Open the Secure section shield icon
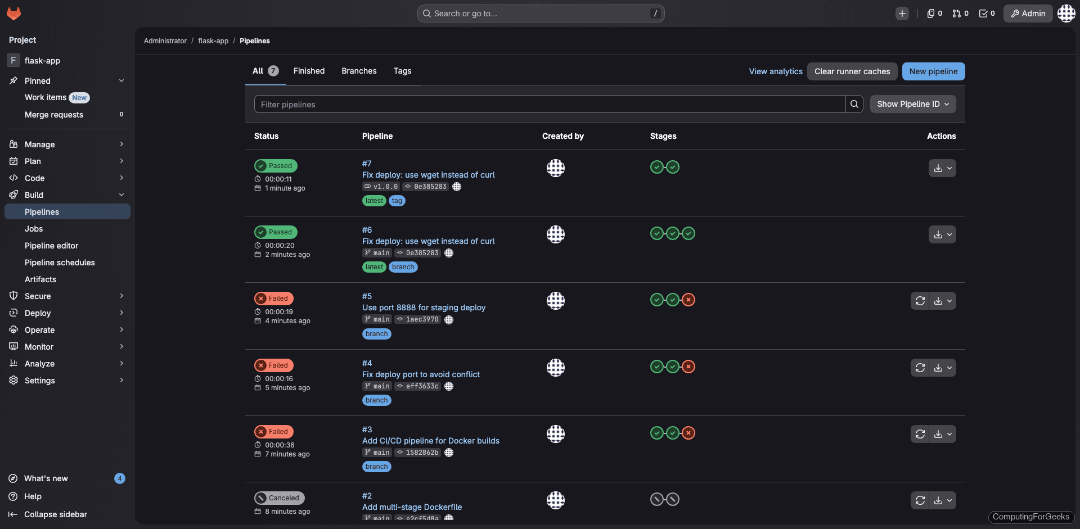 pyautogui.click(x=14, y=296)
